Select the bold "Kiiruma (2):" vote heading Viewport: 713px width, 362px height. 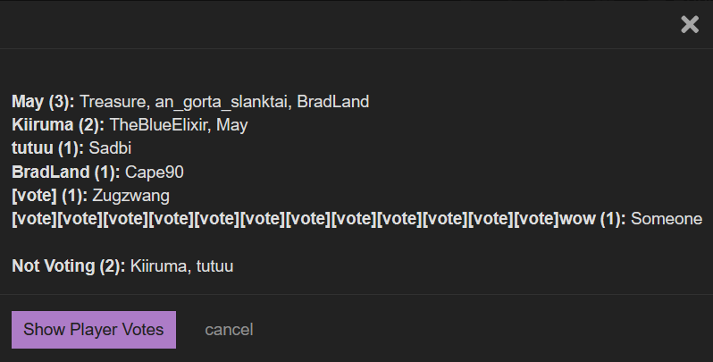click(x=58, y=124)
